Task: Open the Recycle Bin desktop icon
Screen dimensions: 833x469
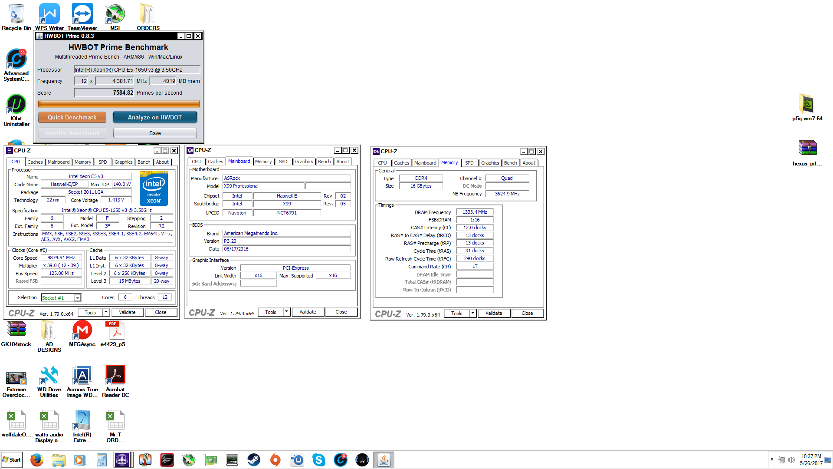Action: 16,17
